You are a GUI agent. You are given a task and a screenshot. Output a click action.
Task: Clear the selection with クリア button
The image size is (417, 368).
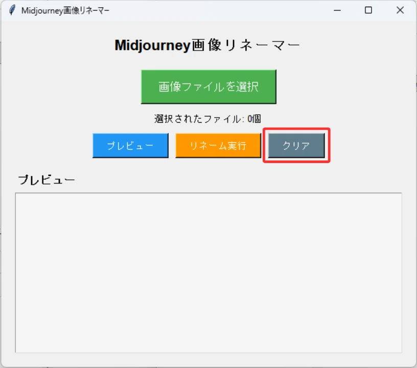tap(296, 146)
